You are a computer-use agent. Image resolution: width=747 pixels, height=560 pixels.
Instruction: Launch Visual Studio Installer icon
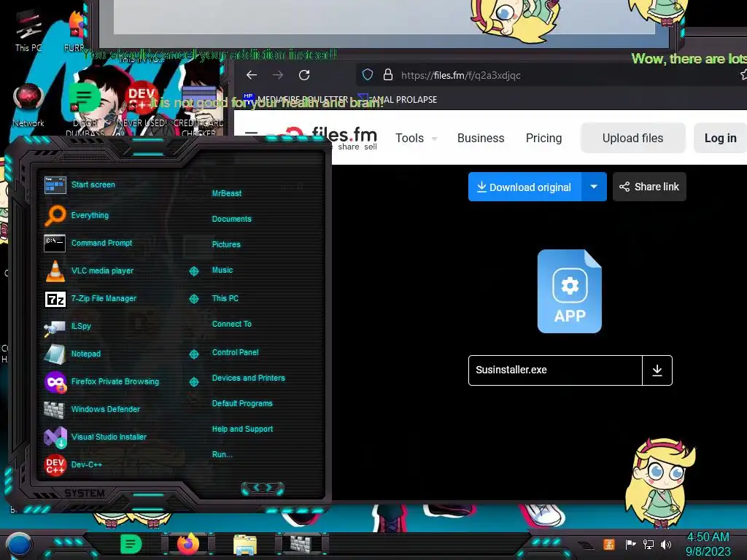(55, 437)
